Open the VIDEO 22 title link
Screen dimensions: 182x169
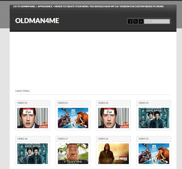tap(22, 103)
